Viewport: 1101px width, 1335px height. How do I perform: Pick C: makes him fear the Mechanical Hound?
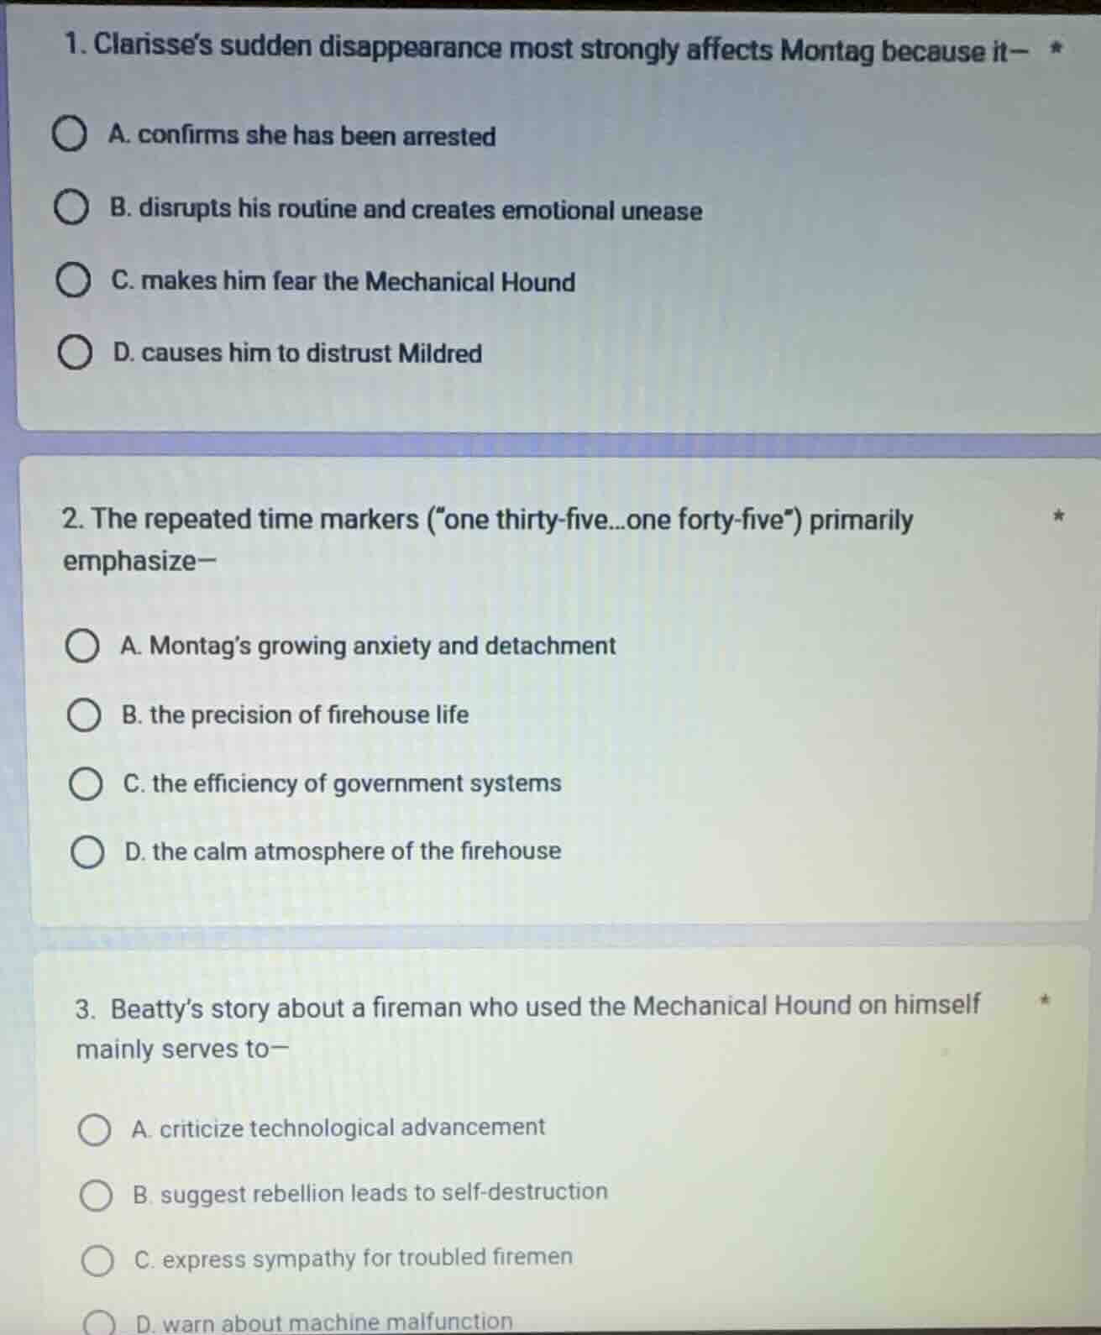pos(73,282)
